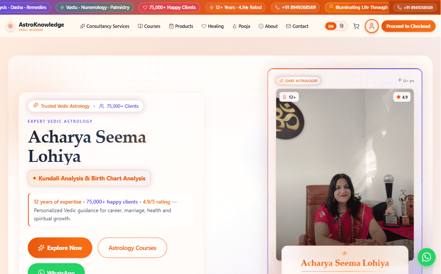Click the +91 8949268569 phone pill in the middle of the top banner

[x=295, y=7]
